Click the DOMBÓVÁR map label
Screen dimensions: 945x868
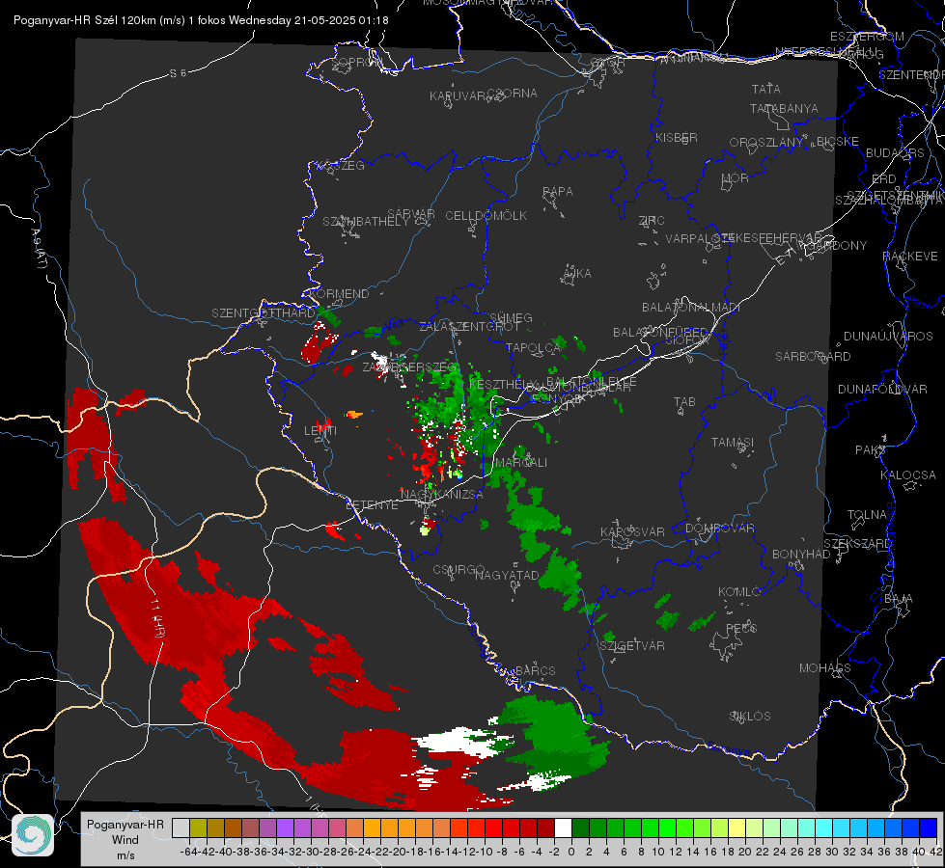(x=719, y=529)
